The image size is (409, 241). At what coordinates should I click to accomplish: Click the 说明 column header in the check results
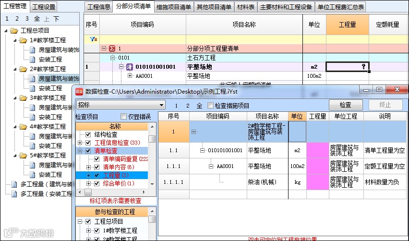tap(385, 116)
